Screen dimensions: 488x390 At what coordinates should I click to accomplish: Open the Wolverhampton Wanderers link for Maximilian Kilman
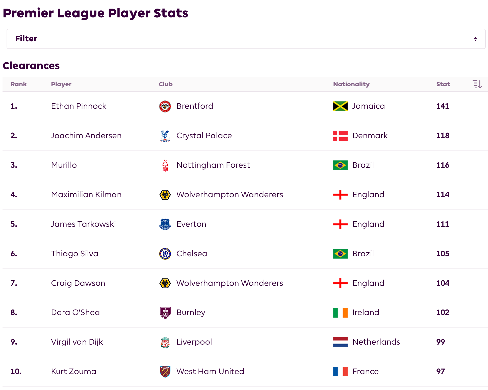229,195
